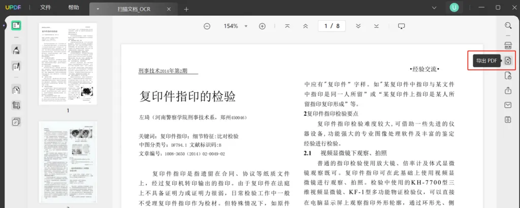The width and height of the screenshot is (520, 208).
Task: Jump to the first page
Action: pos(287,26)
